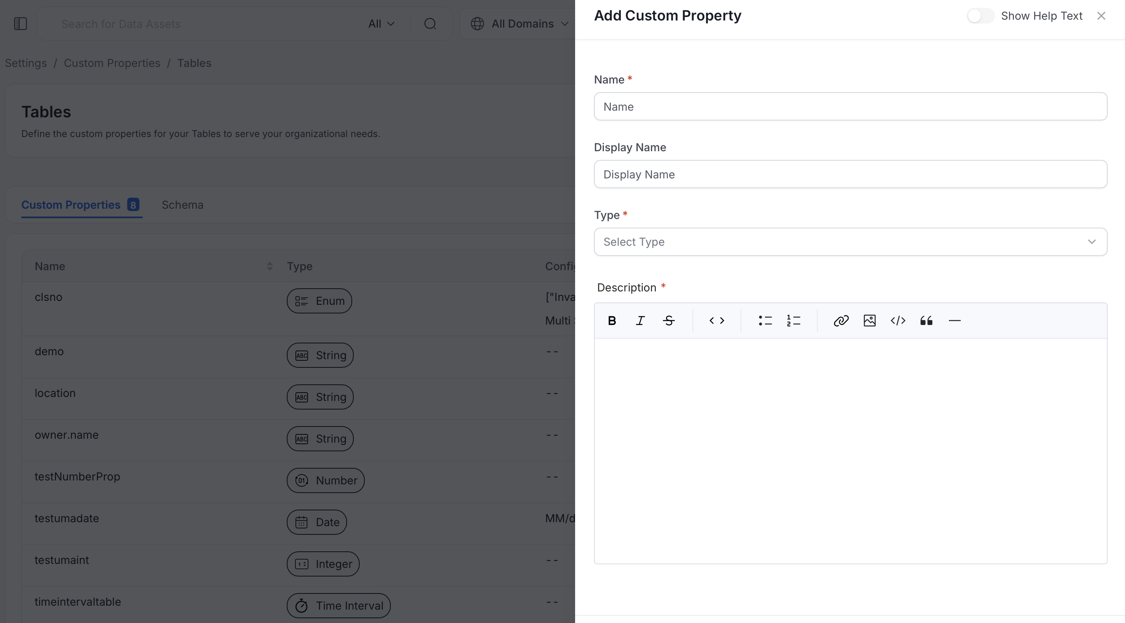Toggle the sidebar collapse icon
Screen dimensions: 1125x623
(20, 24)
